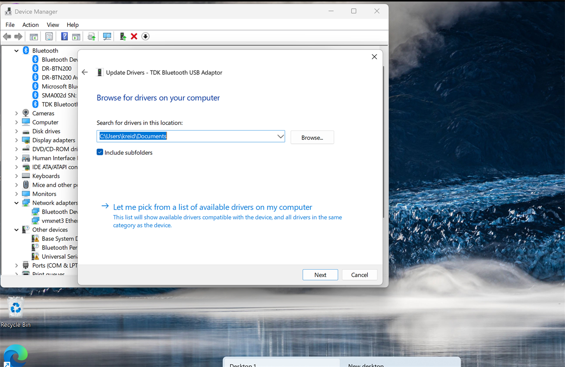Toggle the show/hide action pane toolbar icon

pos(76,37)
